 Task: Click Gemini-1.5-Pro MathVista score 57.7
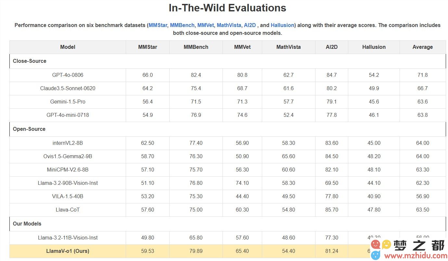pyautogui.click(x=288, y=102)
